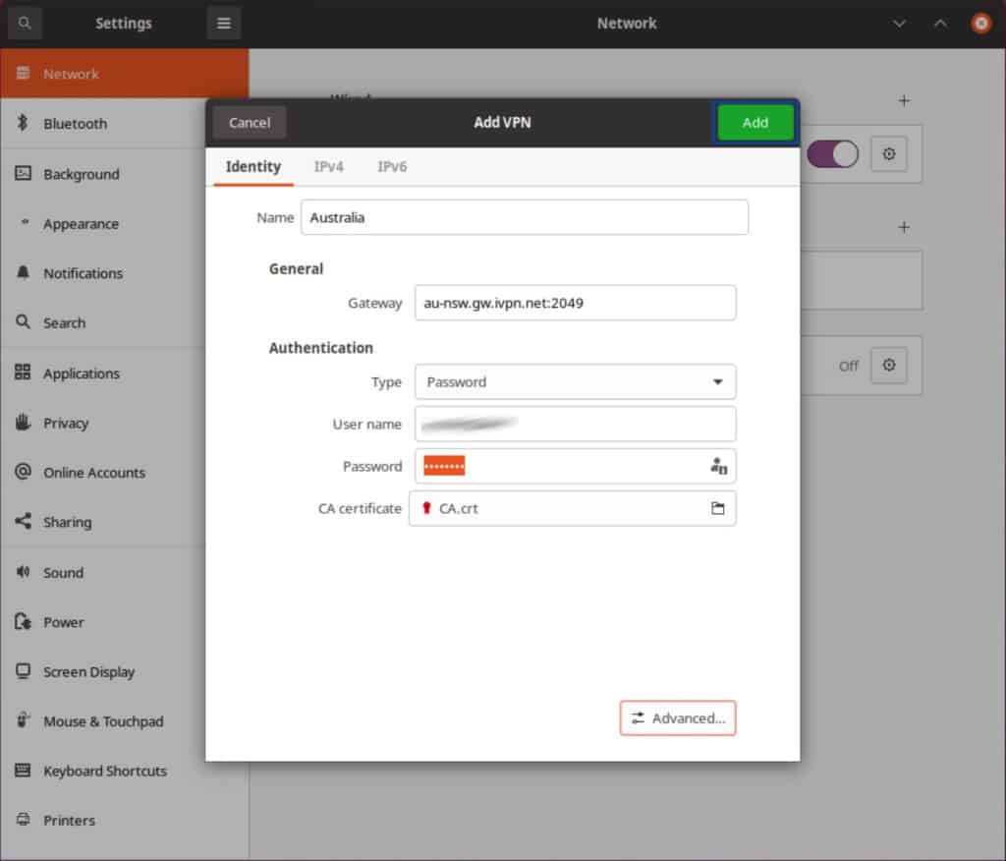Select Bluetooth in the sidebar
Viewport: 1006px width, 861px height.
coord(102,123)
